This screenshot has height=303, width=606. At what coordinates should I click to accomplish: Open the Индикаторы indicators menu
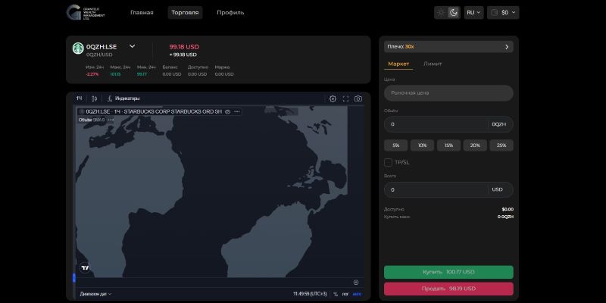tap(123, 98)
